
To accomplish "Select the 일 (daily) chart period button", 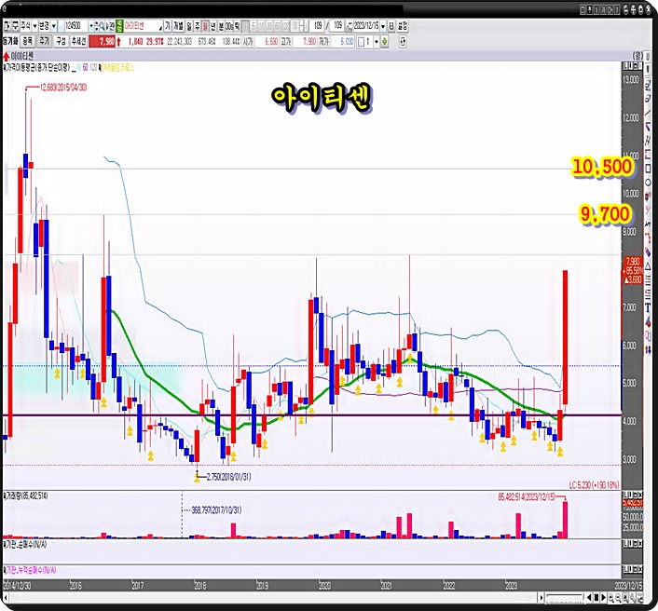I will coord(189,26).
